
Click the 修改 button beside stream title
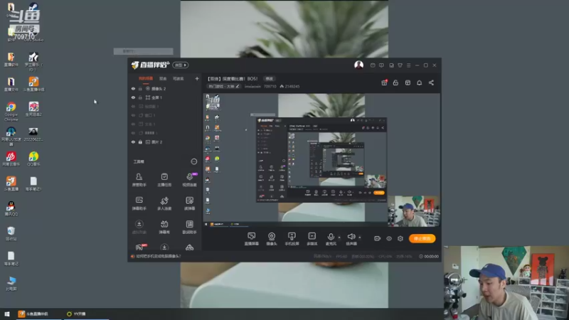point(270,78)
